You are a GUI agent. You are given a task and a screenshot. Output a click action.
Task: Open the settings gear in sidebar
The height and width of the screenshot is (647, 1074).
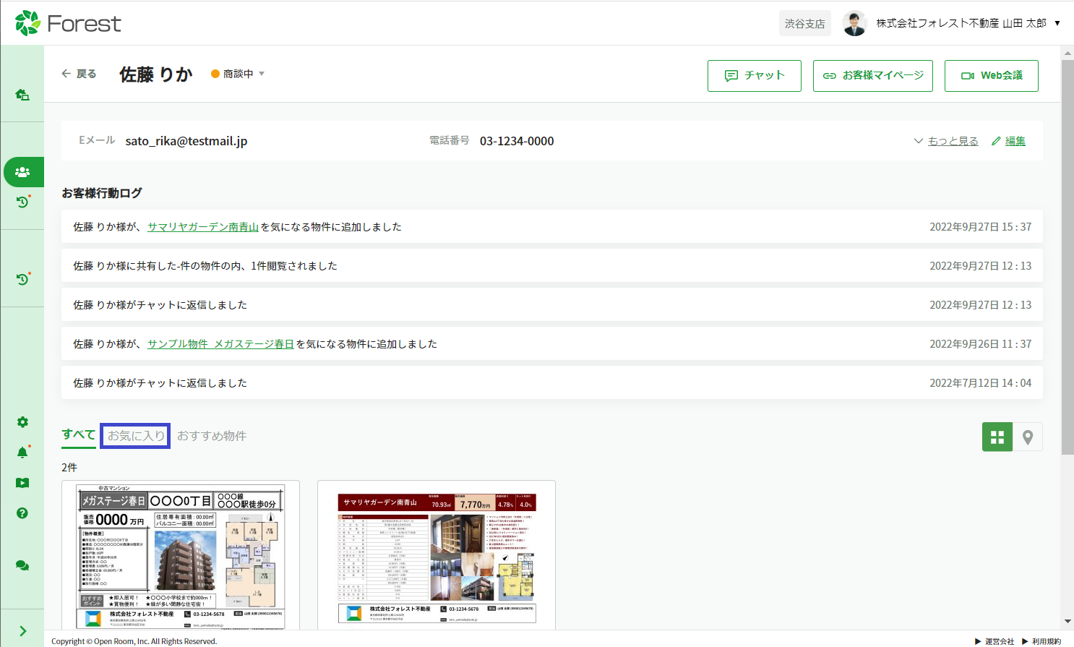tap(22, 422)
